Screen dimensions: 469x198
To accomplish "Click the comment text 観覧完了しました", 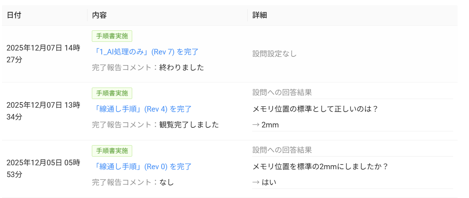I will tap(189, 125).
